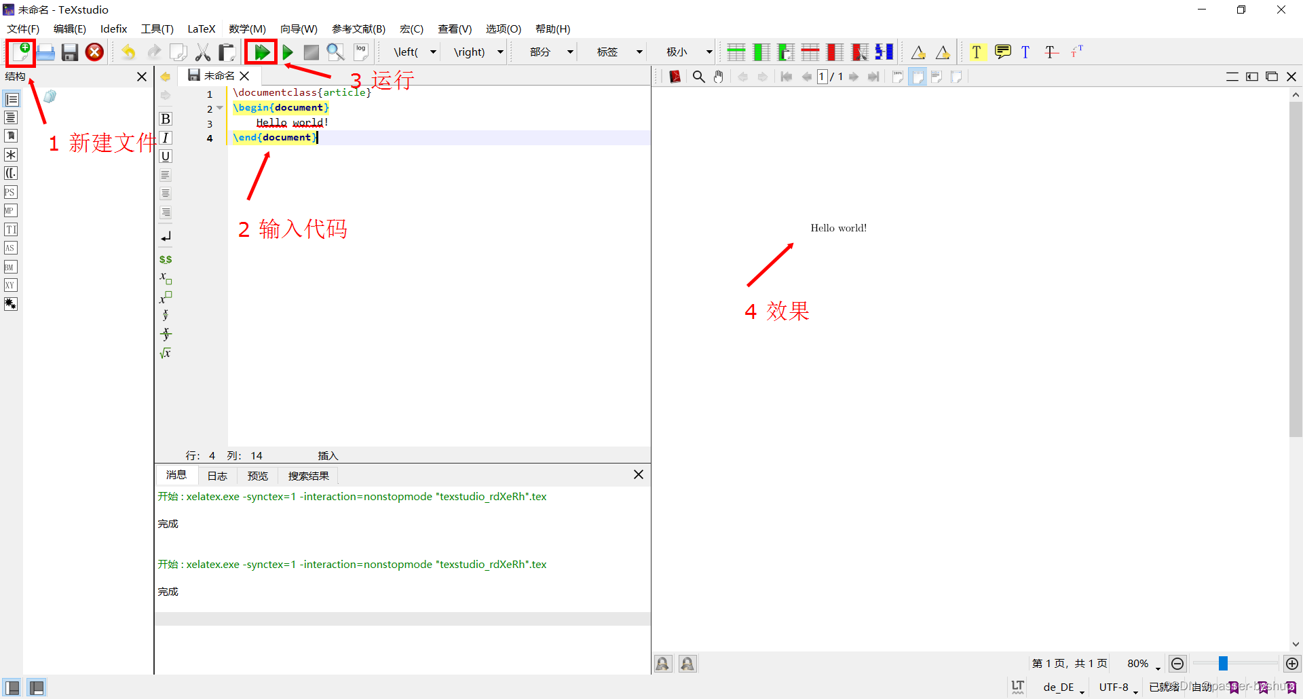The width and height of the screenshot is (1303, 699).
Task: Select the magnify tool in the PDF viewer
Action: coord(698,77)
